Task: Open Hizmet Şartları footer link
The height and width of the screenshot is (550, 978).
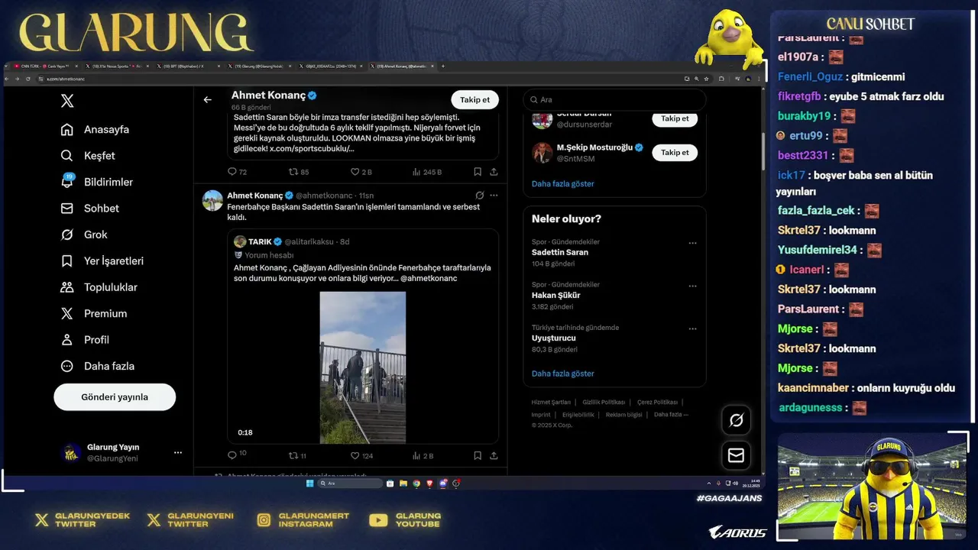Action: point(551,402)
